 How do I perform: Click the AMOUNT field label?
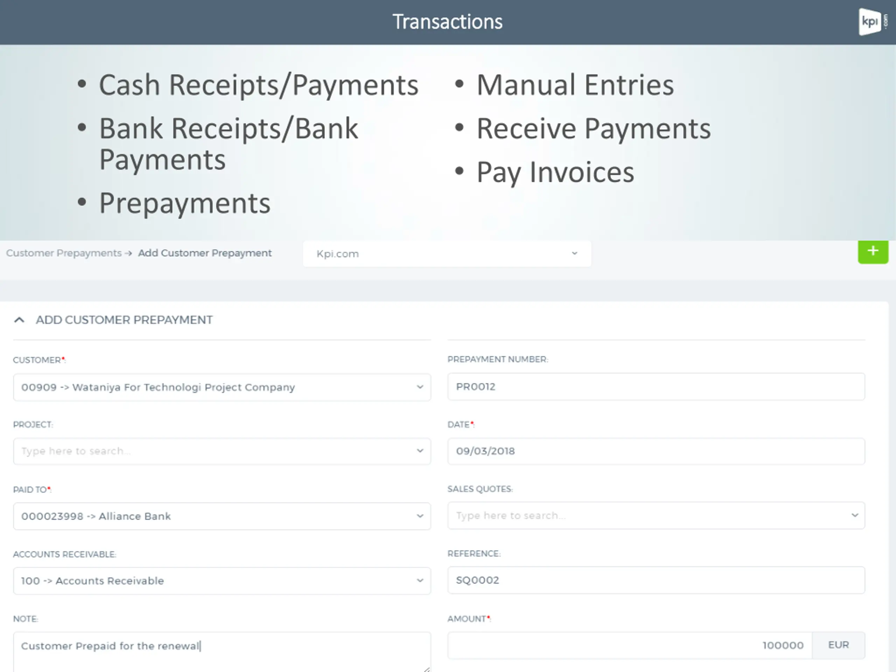[469, 619]
